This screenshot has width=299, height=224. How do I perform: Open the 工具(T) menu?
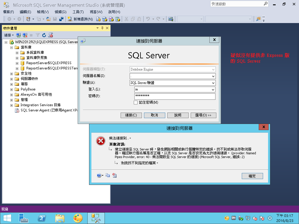[78, 12]
